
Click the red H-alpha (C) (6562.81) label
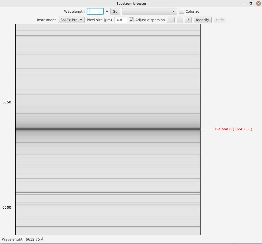(x=233, y=129)
